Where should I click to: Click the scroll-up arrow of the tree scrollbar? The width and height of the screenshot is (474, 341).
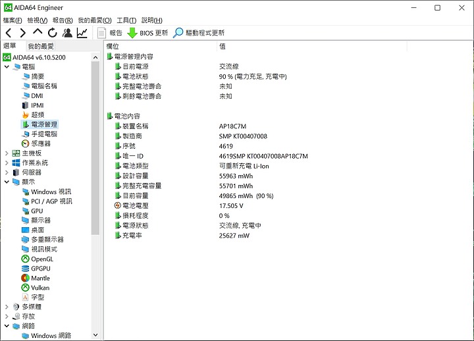pyautogui.click(x=95, y=57)
